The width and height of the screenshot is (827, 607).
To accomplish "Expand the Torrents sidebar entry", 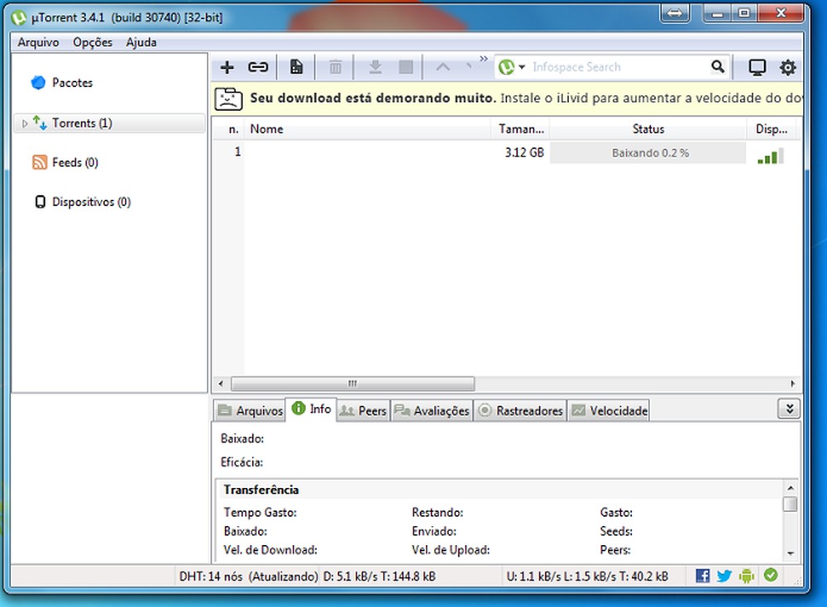I will 24,122.
